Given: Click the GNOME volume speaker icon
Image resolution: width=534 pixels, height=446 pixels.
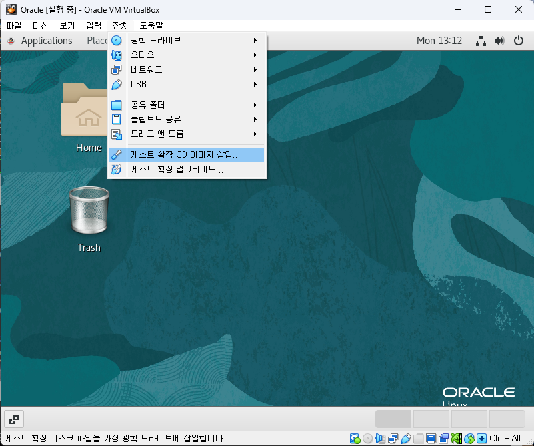Looking at the screenshot, I should coord(499,41).
